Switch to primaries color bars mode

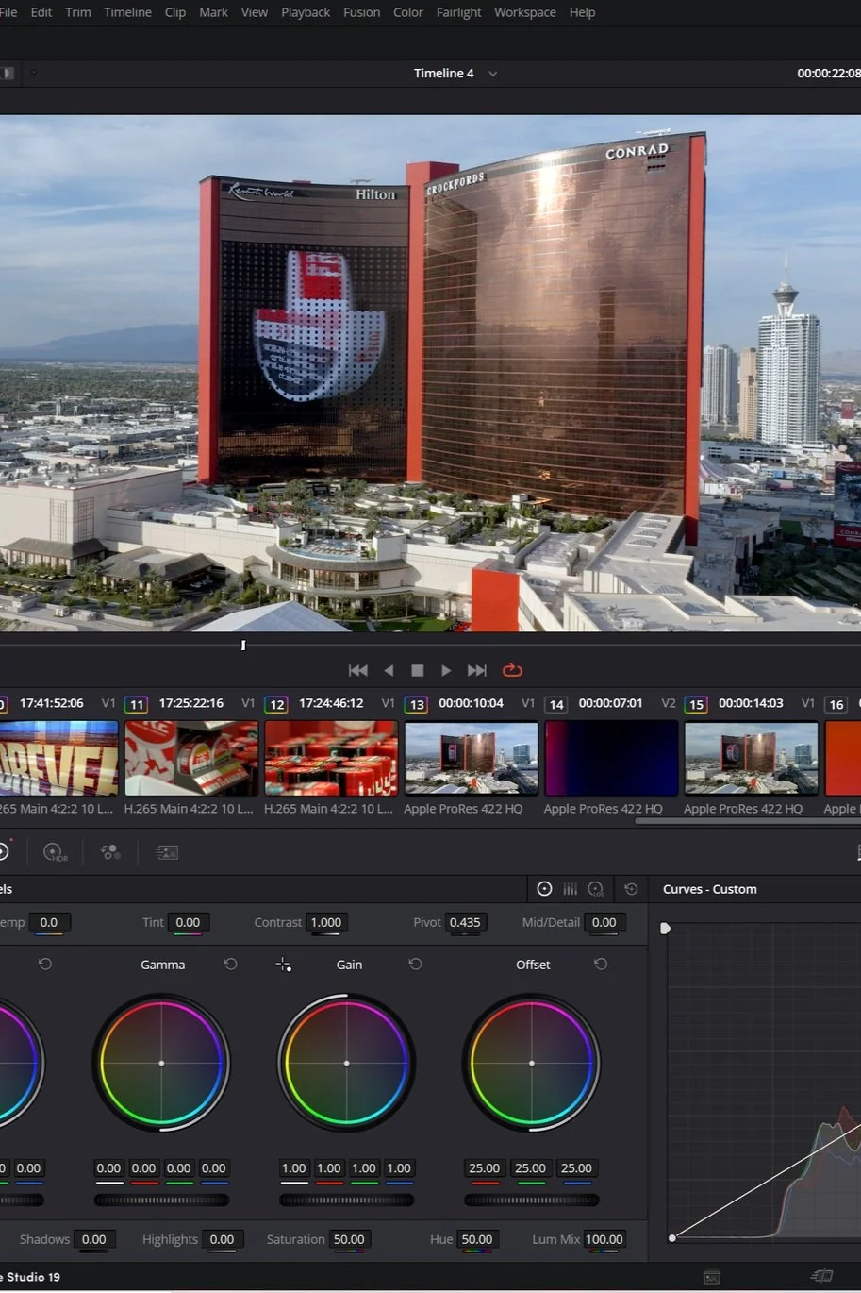pyautogui.click(x=571, y=889)
